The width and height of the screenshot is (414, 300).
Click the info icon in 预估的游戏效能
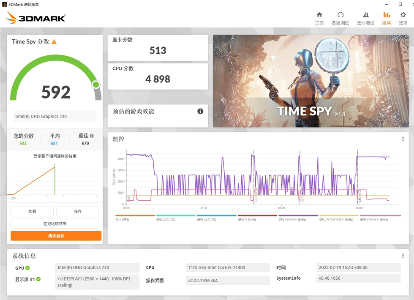pyautogui.click(x=200, y=111)
